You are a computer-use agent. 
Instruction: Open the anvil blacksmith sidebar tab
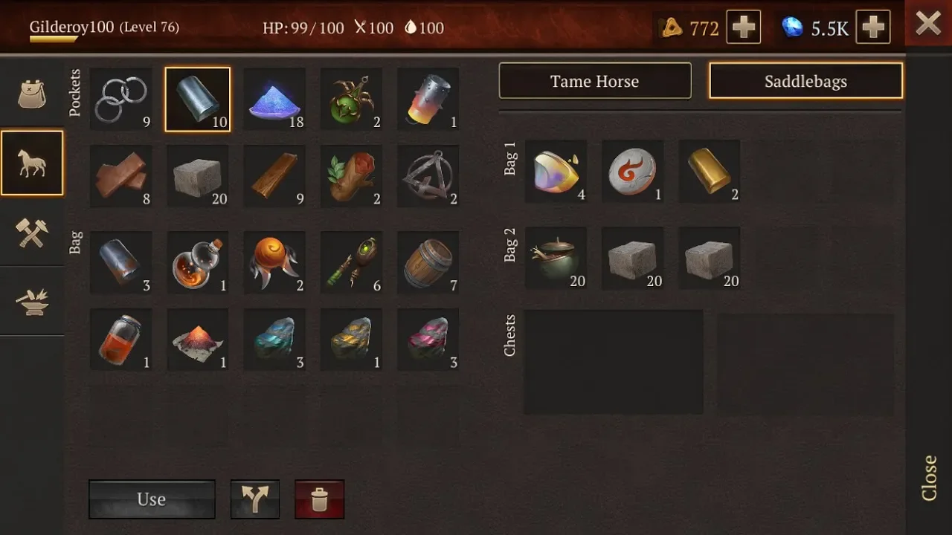point(32,301)
